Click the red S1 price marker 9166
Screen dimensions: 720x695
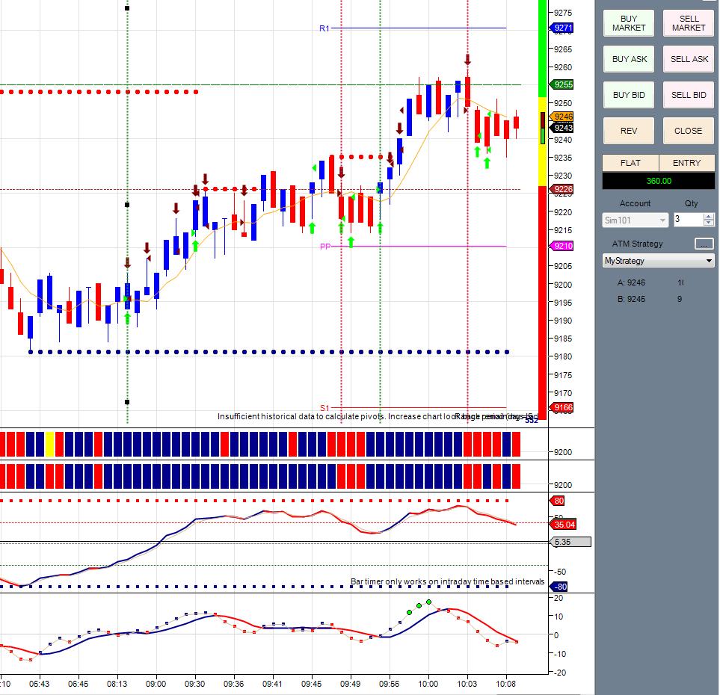pos(562,407)
